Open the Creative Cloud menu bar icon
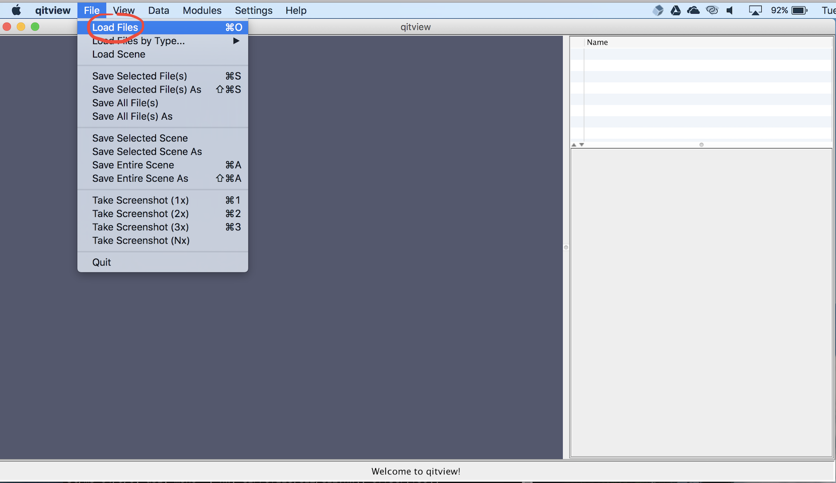The height and width of the screenshot is (483, 836). pyautogui.click(x=712, y=10)
